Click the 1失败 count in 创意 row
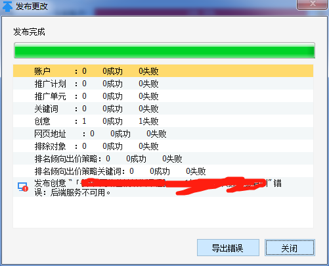Screen dimensions: 329x266 (x=148, y=121)
